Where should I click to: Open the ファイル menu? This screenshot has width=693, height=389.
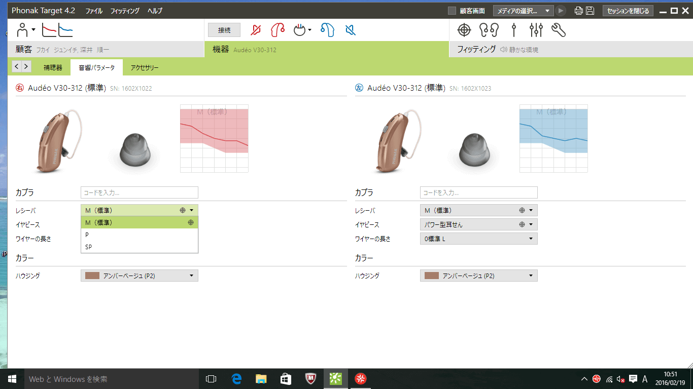tap(94, 11)
